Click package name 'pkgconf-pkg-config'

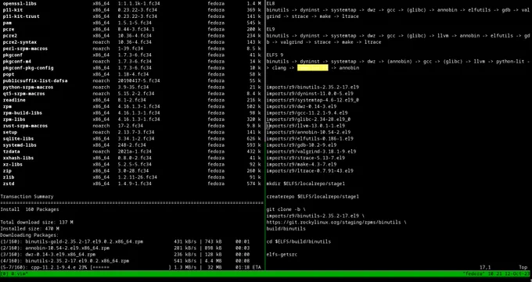coord(28,68)
